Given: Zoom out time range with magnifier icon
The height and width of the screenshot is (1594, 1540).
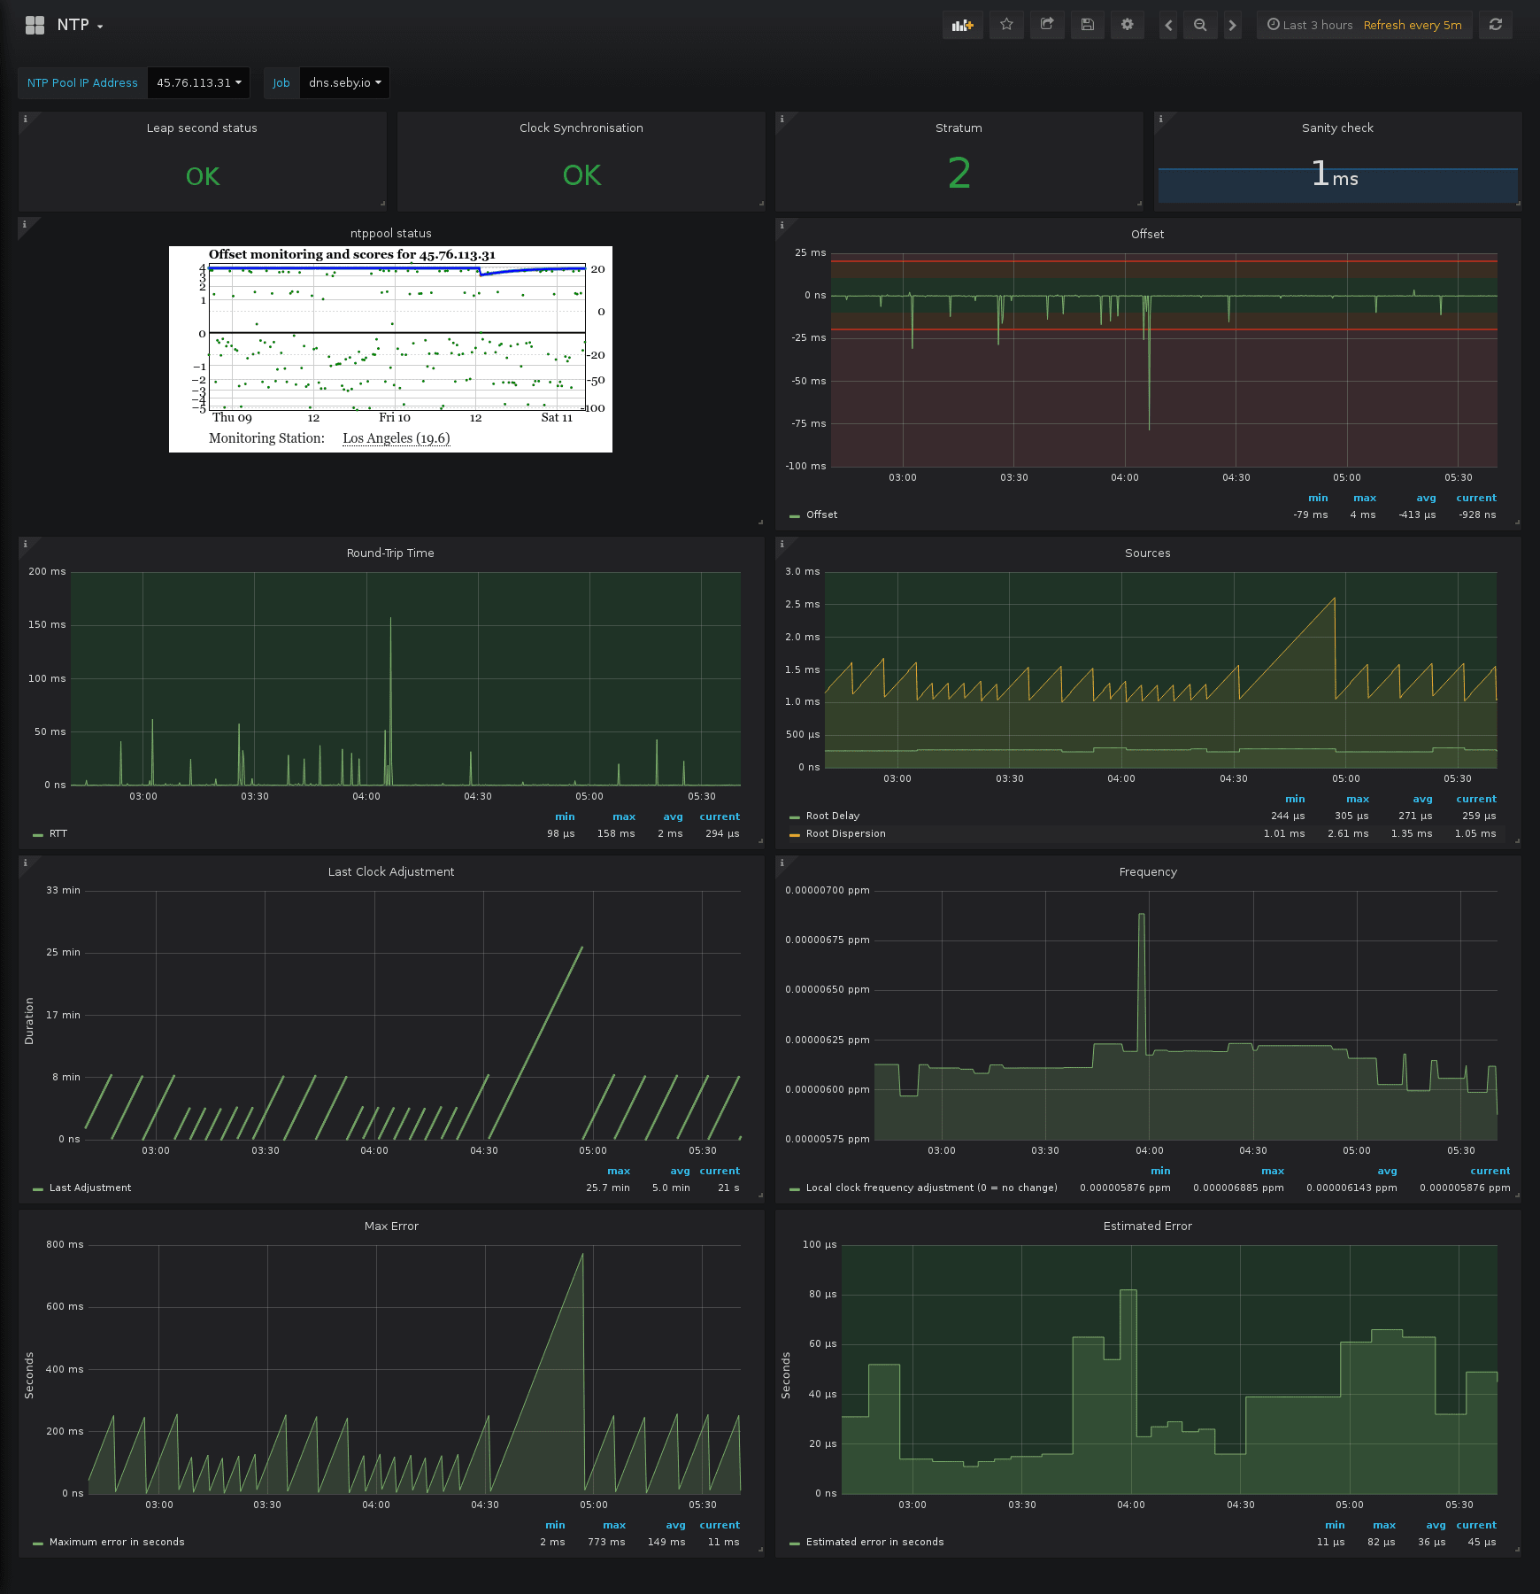Looking at the screenshot, I should 1200,25.
